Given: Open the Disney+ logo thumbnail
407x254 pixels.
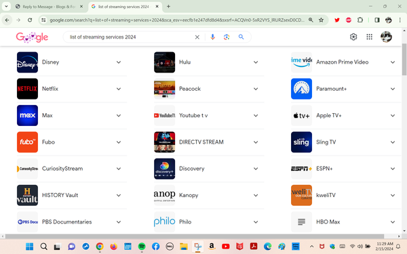Looking at the screenshot, I should pyautogui.click(x=27, y=62).
